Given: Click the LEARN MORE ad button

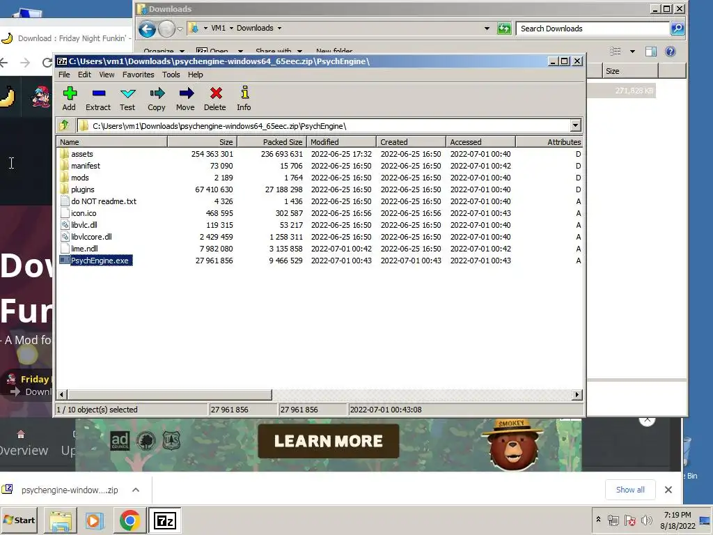Looking at the screenshot, I should click(x=329, y=441).
